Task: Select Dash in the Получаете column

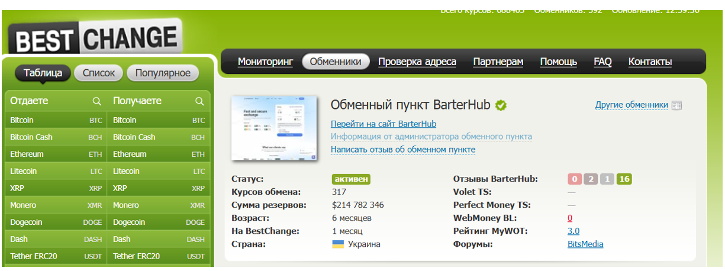Action: point(159,240)
